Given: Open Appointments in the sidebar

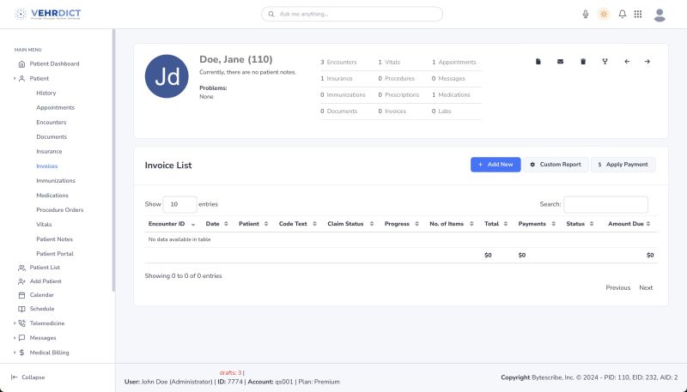Looking at the screenshot, I should coord(55,107).
